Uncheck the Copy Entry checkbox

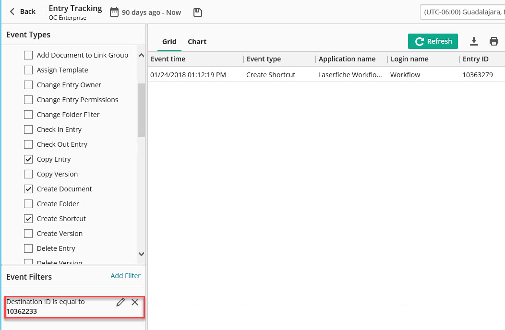29,159
